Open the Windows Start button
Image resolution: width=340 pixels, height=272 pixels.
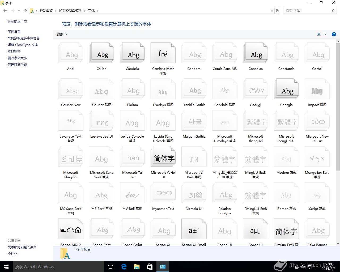6,267
